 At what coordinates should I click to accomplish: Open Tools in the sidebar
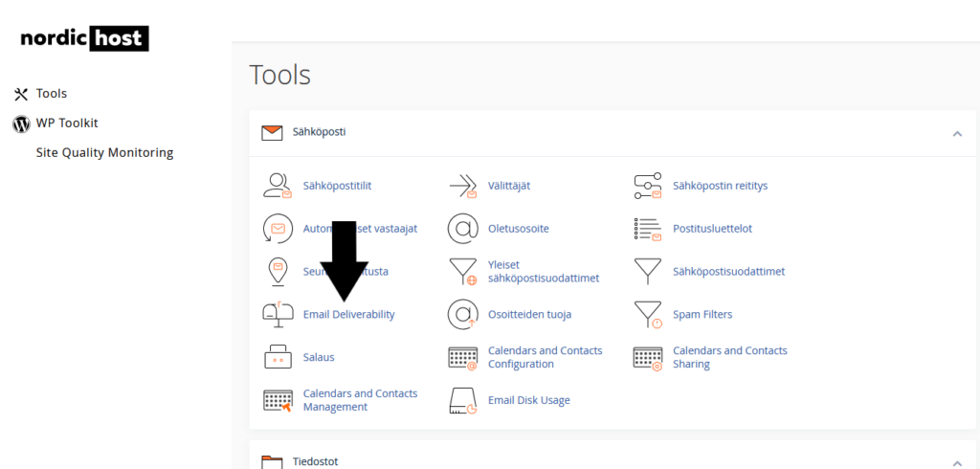pos(52,94)
